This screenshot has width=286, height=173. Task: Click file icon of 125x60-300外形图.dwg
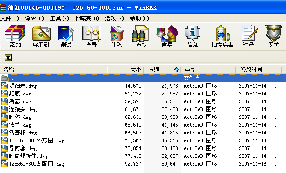[5, 140]
